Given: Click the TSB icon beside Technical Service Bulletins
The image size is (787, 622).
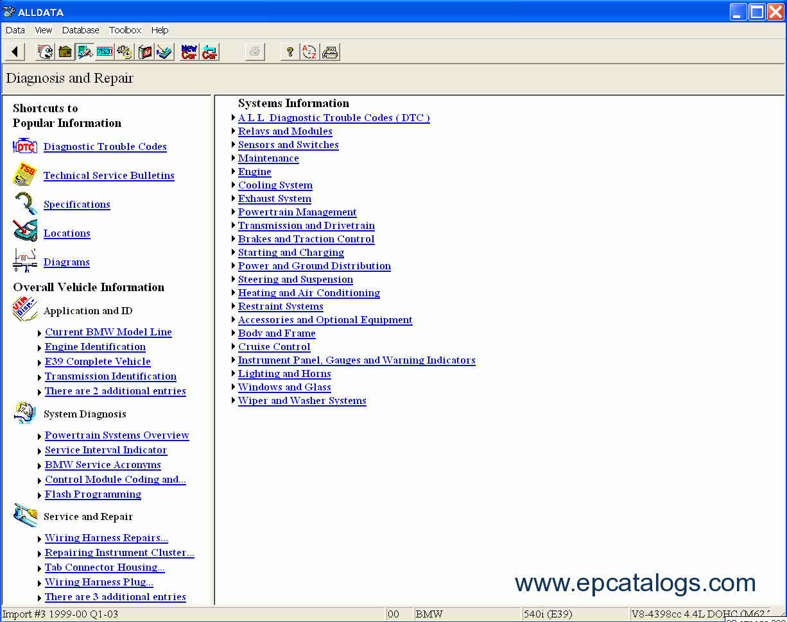Looking at the screenshot, I should pyautogui.click(x=25, y=175).
